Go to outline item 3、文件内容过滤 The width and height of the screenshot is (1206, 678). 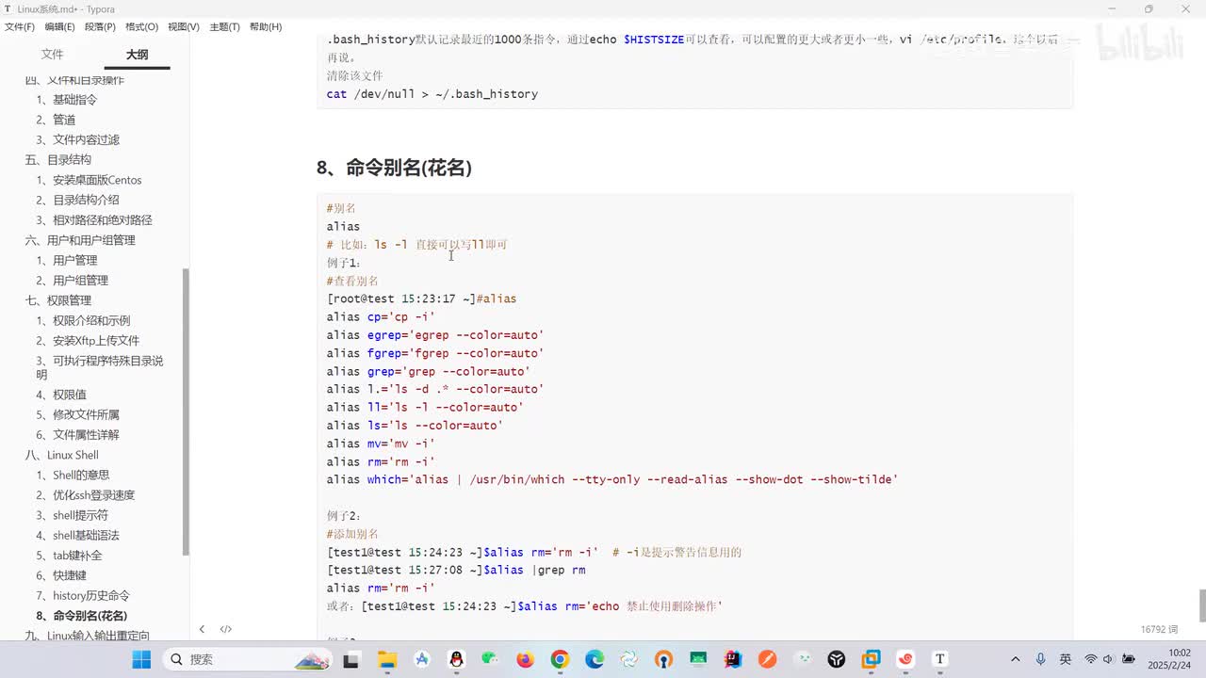point(78,139)
